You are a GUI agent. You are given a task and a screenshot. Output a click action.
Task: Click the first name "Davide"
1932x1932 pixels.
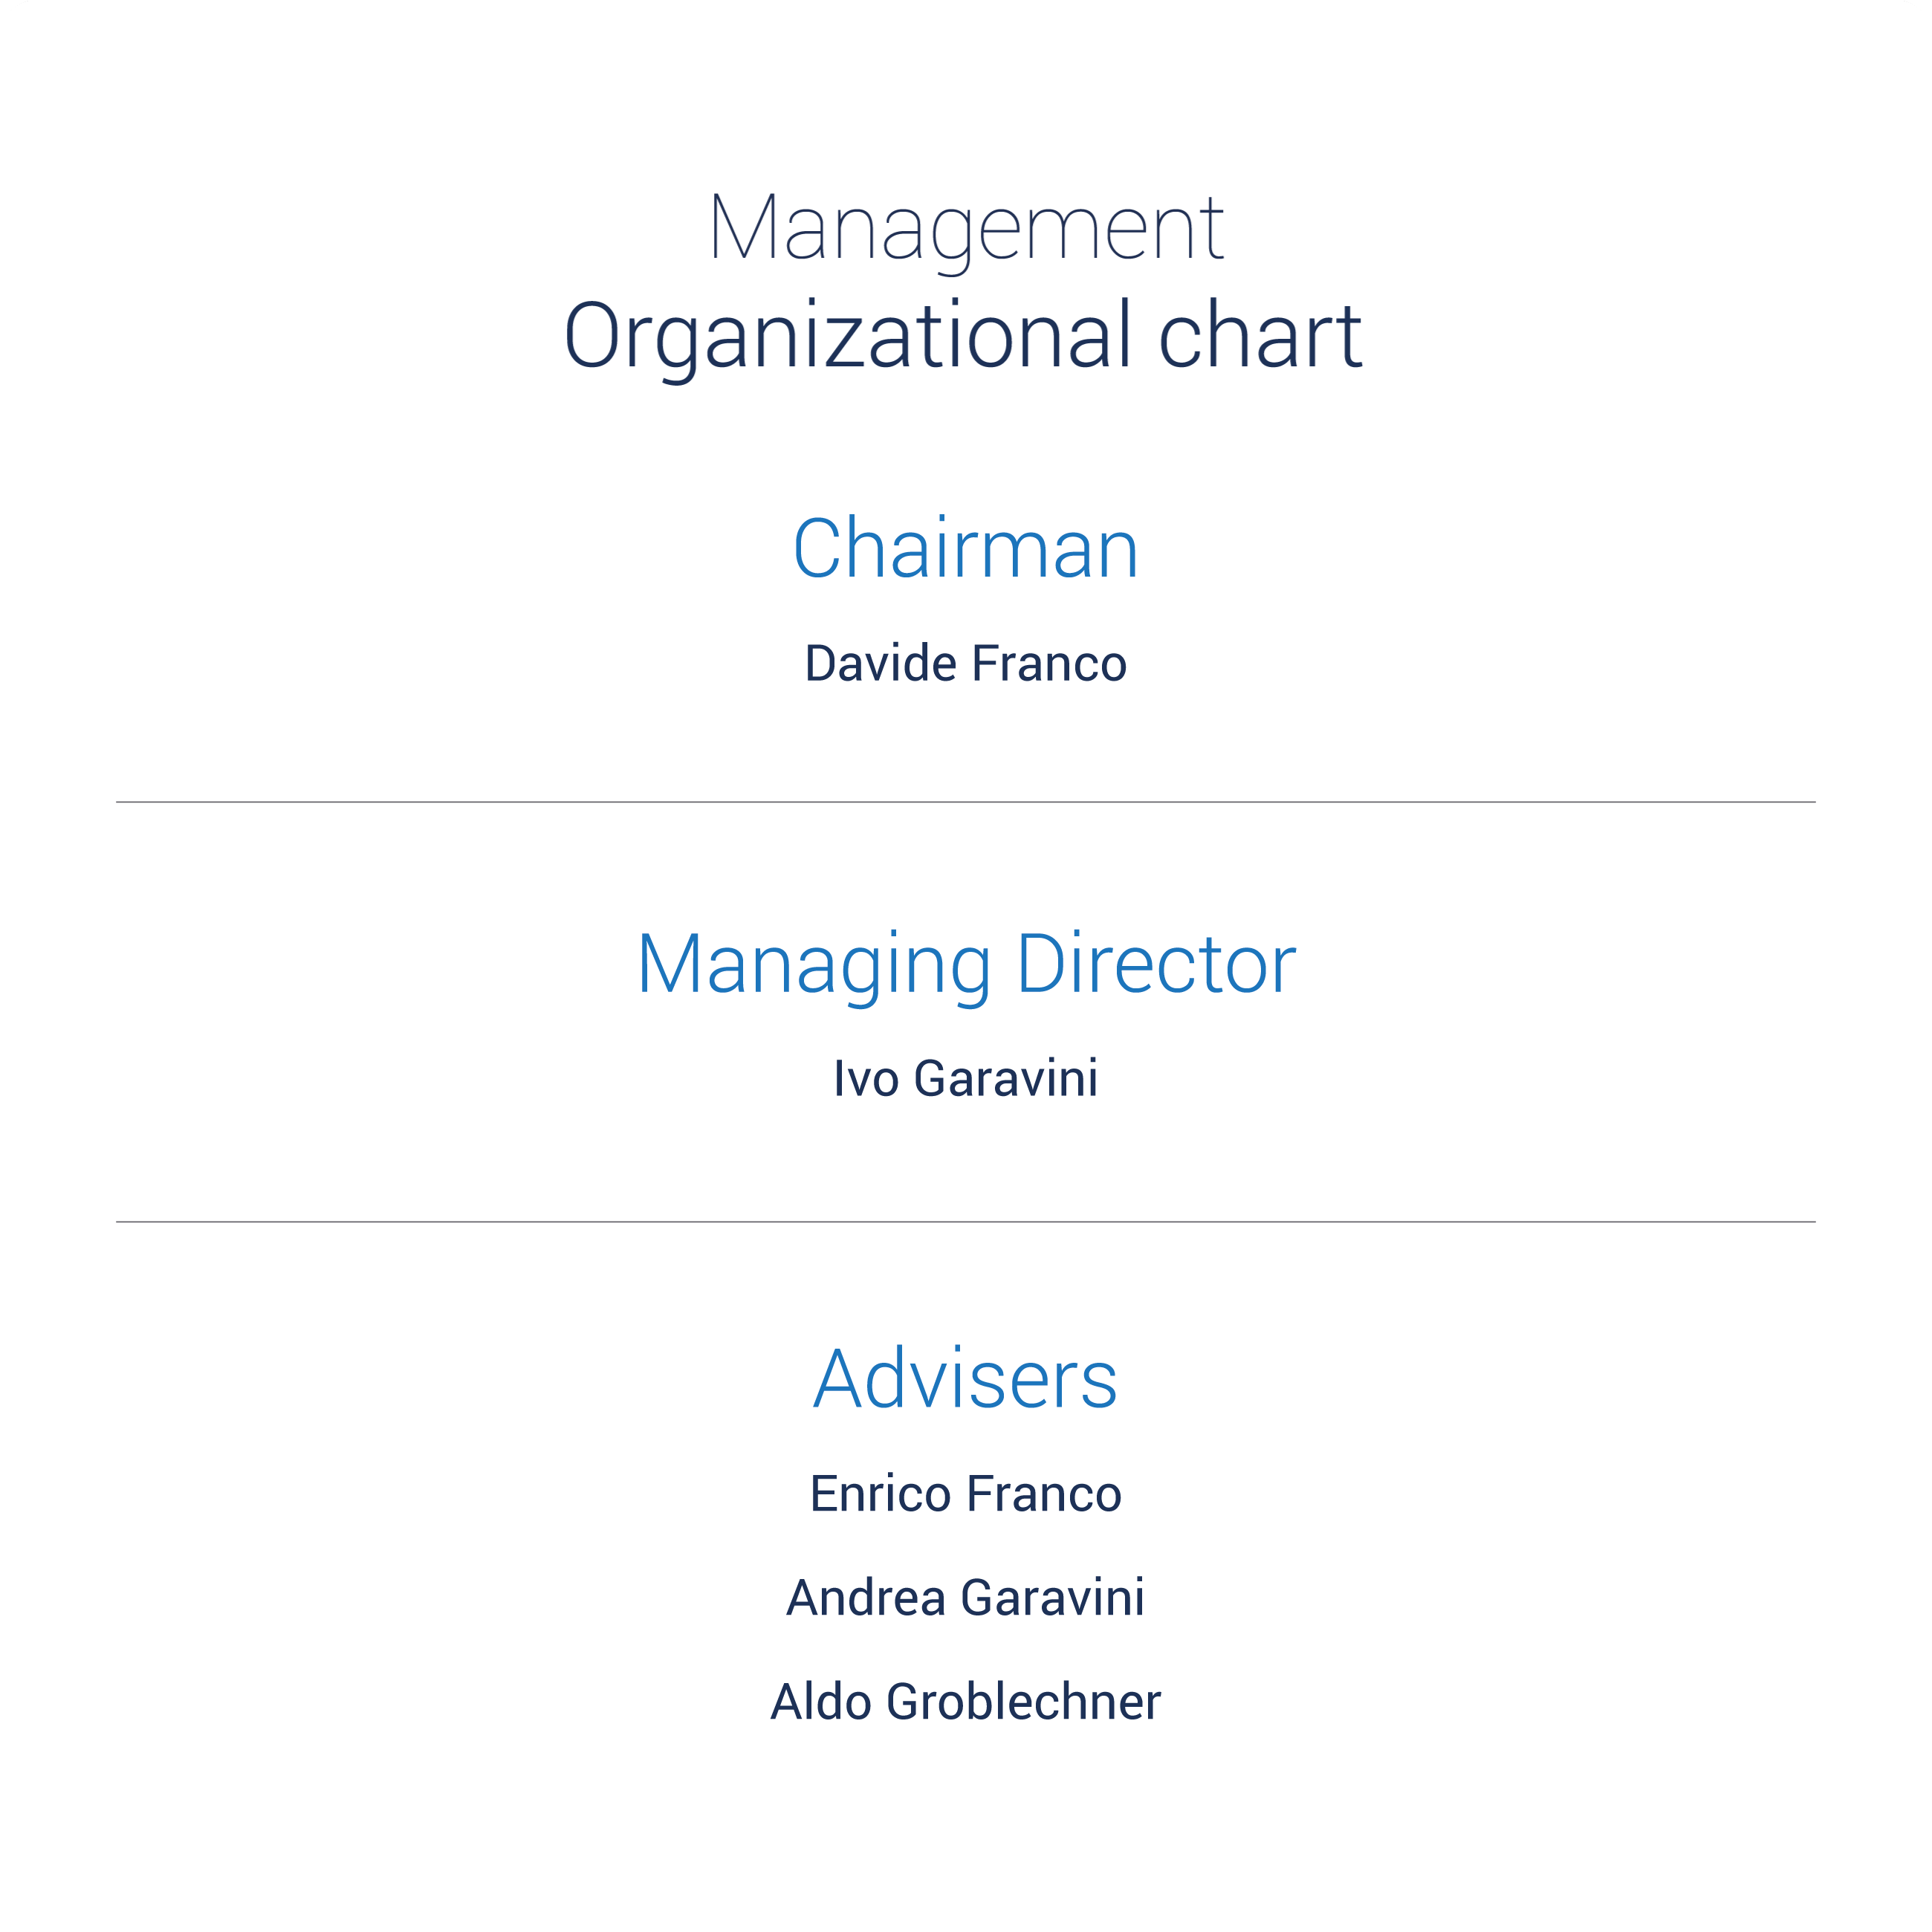click(881, 664)
